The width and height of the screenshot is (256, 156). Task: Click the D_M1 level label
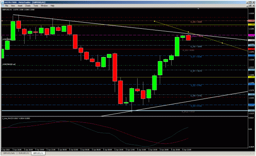196,71
